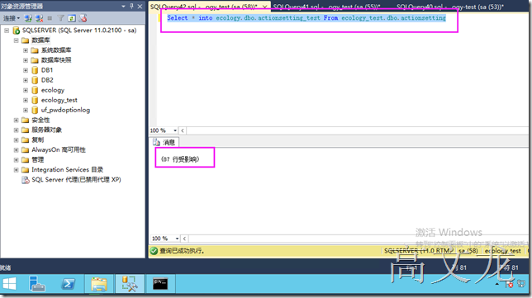The image size is (532, 298).
Task: Select the 安全性 folder icon
Action: coord(25,120)
